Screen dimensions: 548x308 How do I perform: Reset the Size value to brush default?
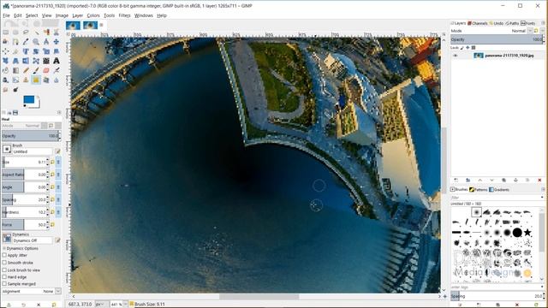52,162
